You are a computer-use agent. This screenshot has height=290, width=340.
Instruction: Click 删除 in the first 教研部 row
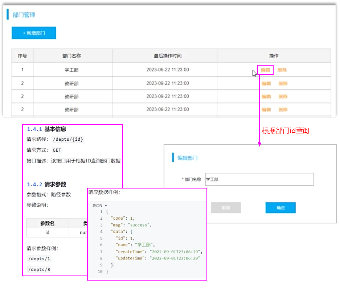click(283, 83)
